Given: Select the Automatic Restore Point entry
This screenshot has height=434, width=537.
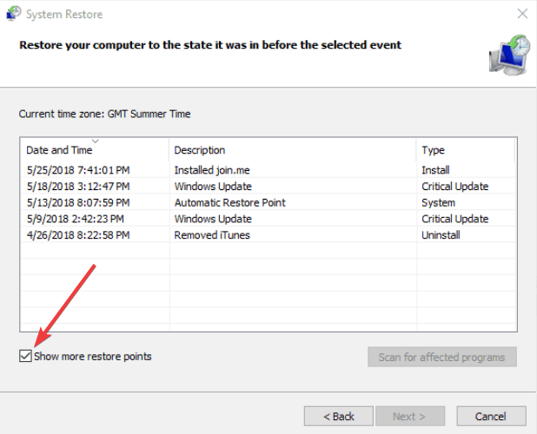Looking at the screenshot, I should click(268, 202).
